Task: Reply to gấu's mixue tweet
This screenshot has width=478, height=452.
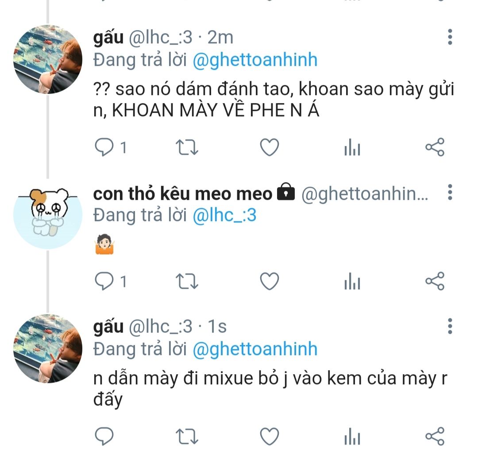Action: click(x=104, y=436)
